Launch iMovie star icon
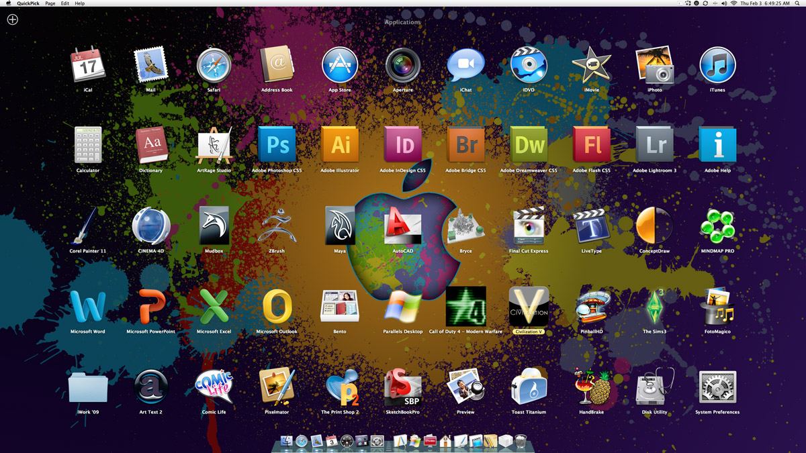The height and width of the screenshot is (453, 806). click(592, 65)
